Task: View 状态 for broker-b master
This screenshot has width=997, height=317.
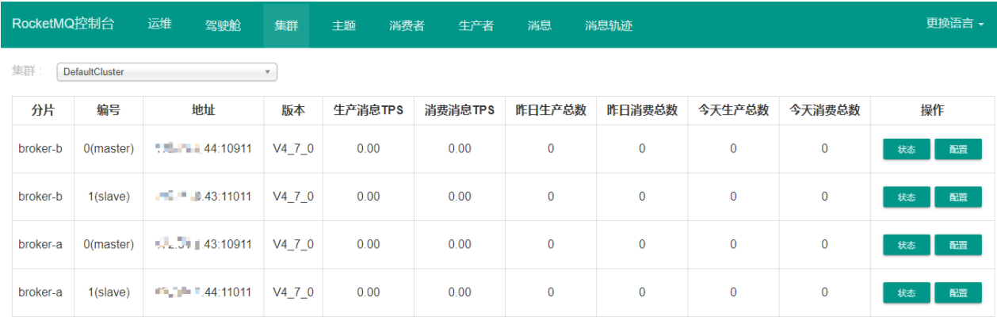Action: pyautogui.click(x=907, y=149)
